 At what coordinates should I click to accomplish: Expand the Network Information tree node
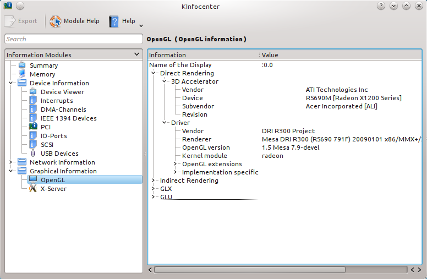click(11, 162)
